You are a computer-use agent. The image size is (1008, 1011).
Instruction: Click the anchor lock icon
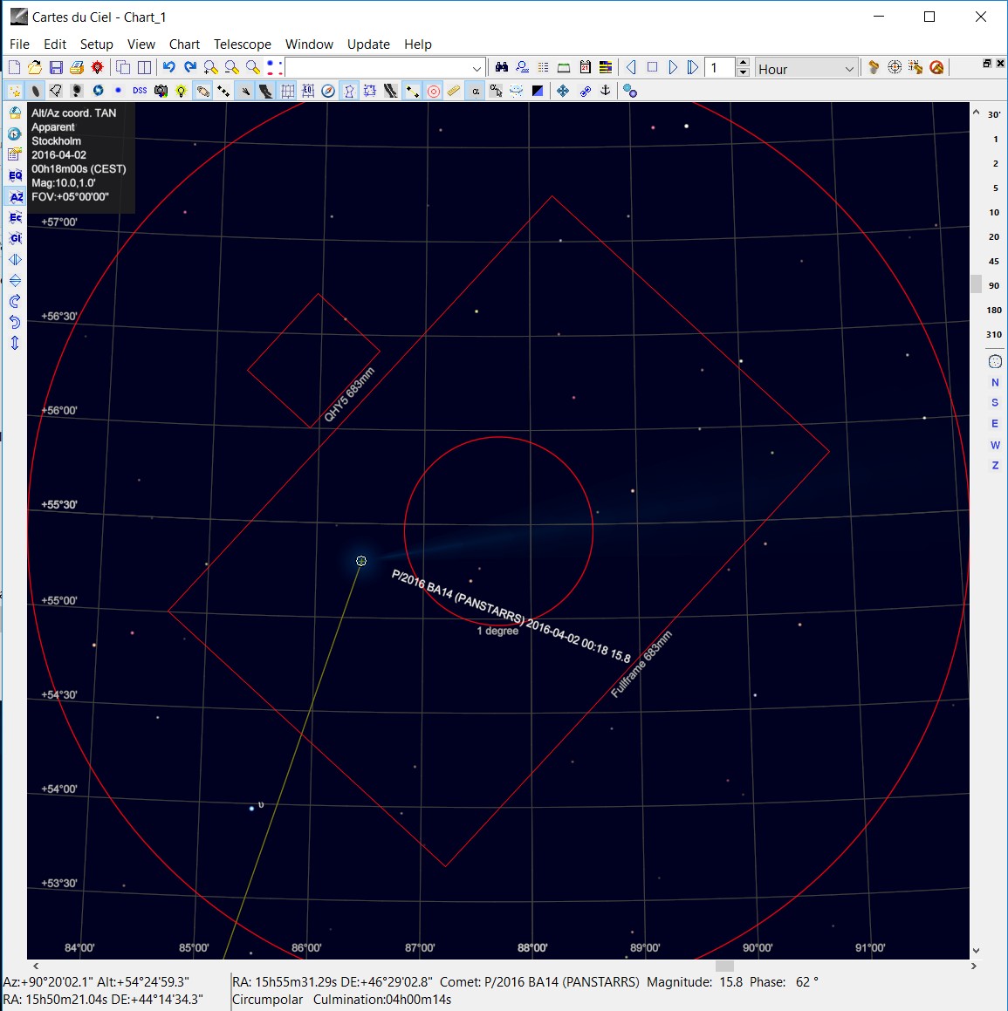click(x=605, y=91)
